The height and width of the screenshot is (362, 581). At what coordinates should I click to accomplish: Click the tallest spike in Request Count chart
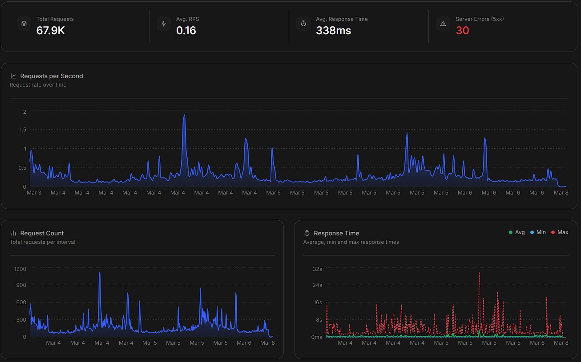pyautogui.click(x=100, y=273)
